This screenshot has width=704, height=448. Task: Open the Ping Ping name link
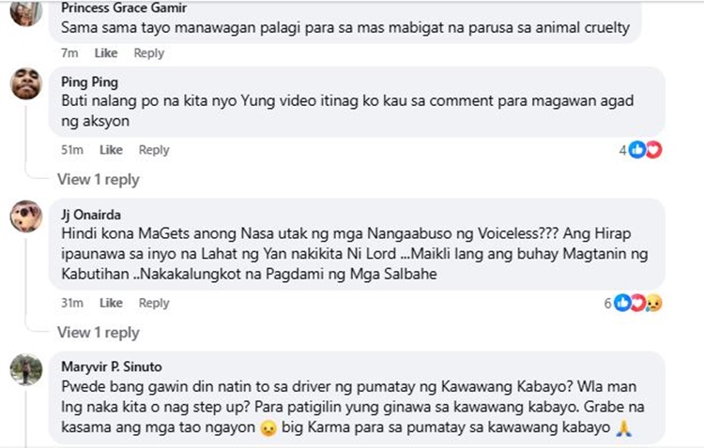90,82
